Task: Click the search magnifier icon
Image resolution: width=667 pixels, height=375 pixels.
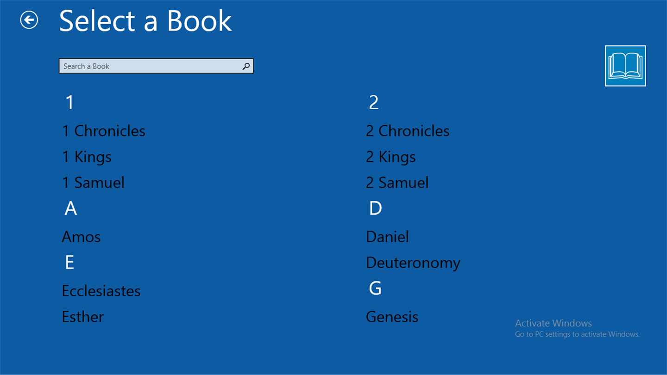Action: (246, 66)
